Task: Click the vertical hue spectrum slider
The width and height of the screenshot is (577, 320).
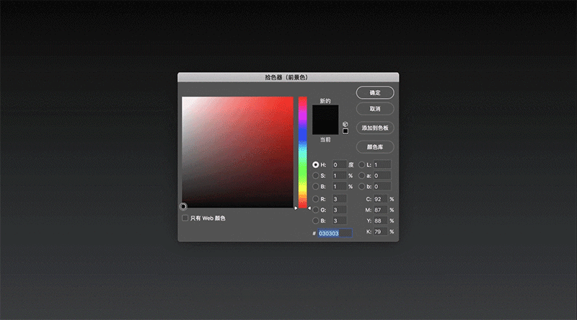Action: (x=302, y=152)
